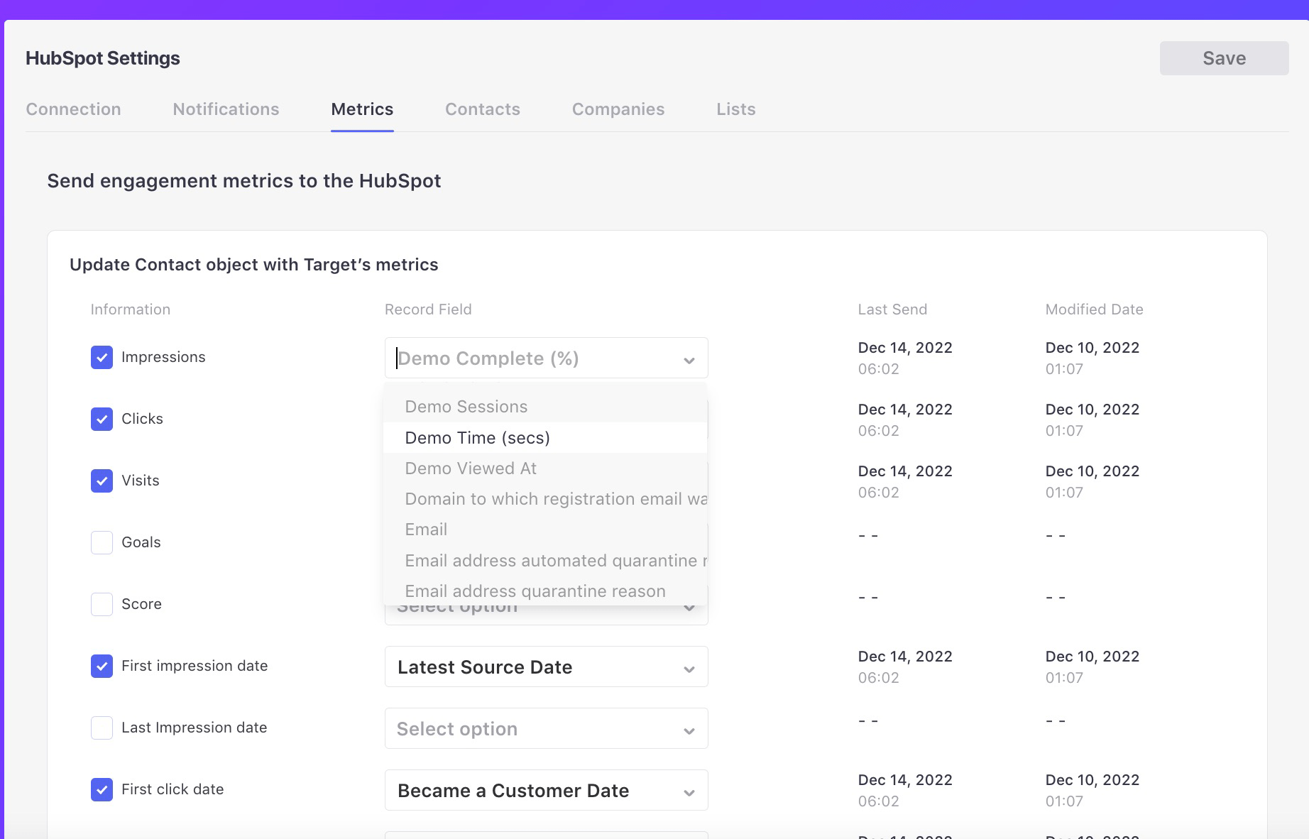The image size is (1309, 839).
Task: Open the Lists tab
Action: coord(735,109)
